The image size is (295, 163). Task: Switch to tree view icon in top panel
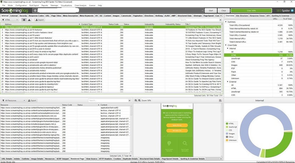coord(29,20)
